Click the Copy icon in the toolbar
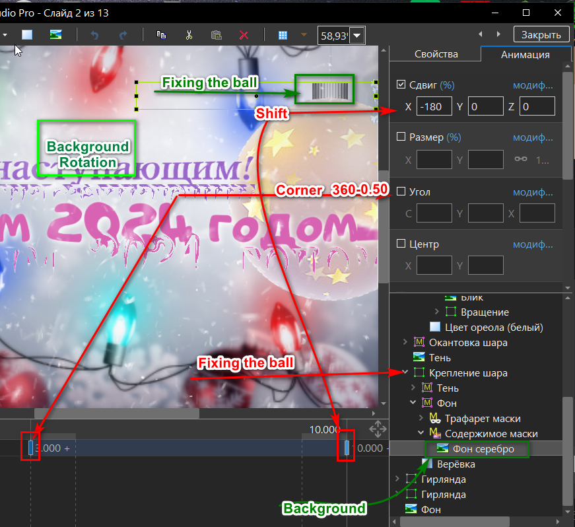Viewport: 575px width, 527px height. 160,35
